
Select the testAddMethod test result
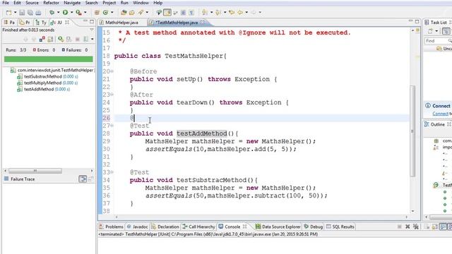pyautogui.click(x=43, y=90)
